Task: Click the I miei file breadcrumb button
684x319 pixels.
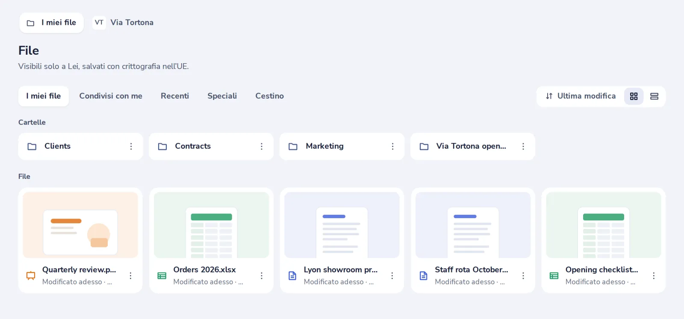Action: tap(51, 23)
